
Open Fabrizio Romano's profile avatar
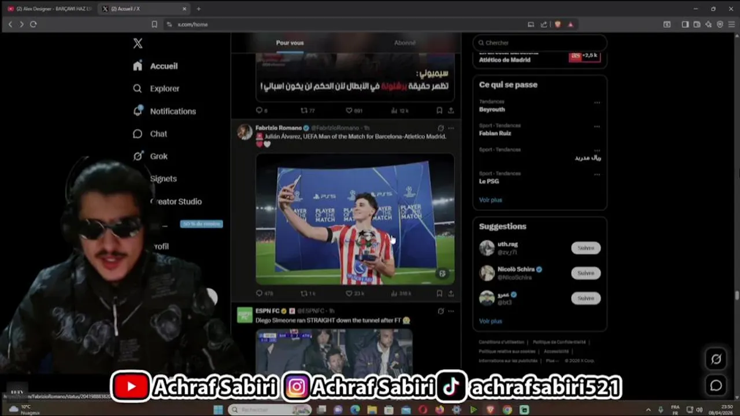245,132
